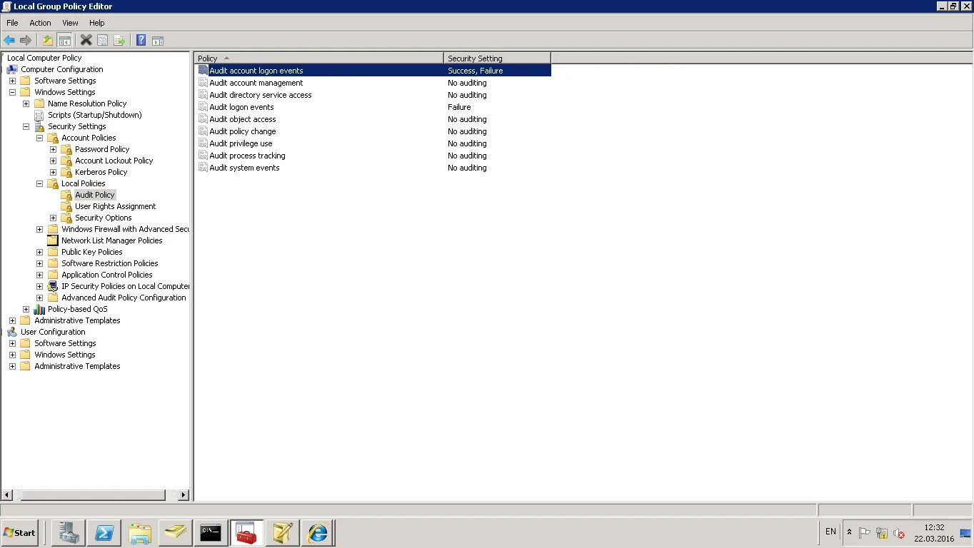Click the tree pane scroll right arrow

tap(184, 495)
